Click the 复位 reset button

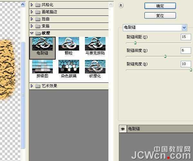point(160,15)
